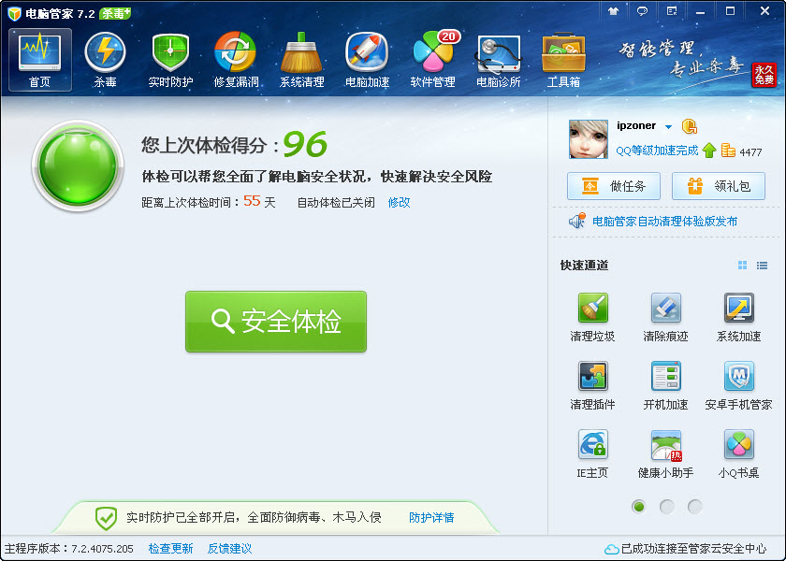Click the score number 96

pyautogui.click(x=305, y=144)
